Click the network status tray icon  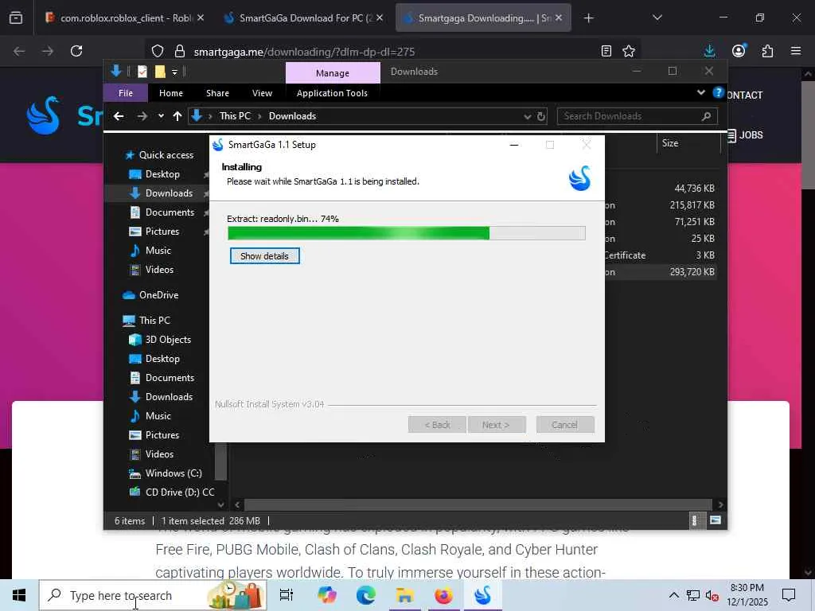[x=693, y=595]
